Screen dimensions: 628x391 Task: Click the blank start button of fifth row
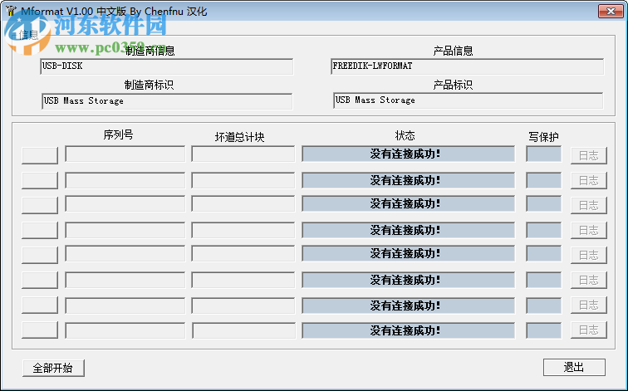pos(40,256)
